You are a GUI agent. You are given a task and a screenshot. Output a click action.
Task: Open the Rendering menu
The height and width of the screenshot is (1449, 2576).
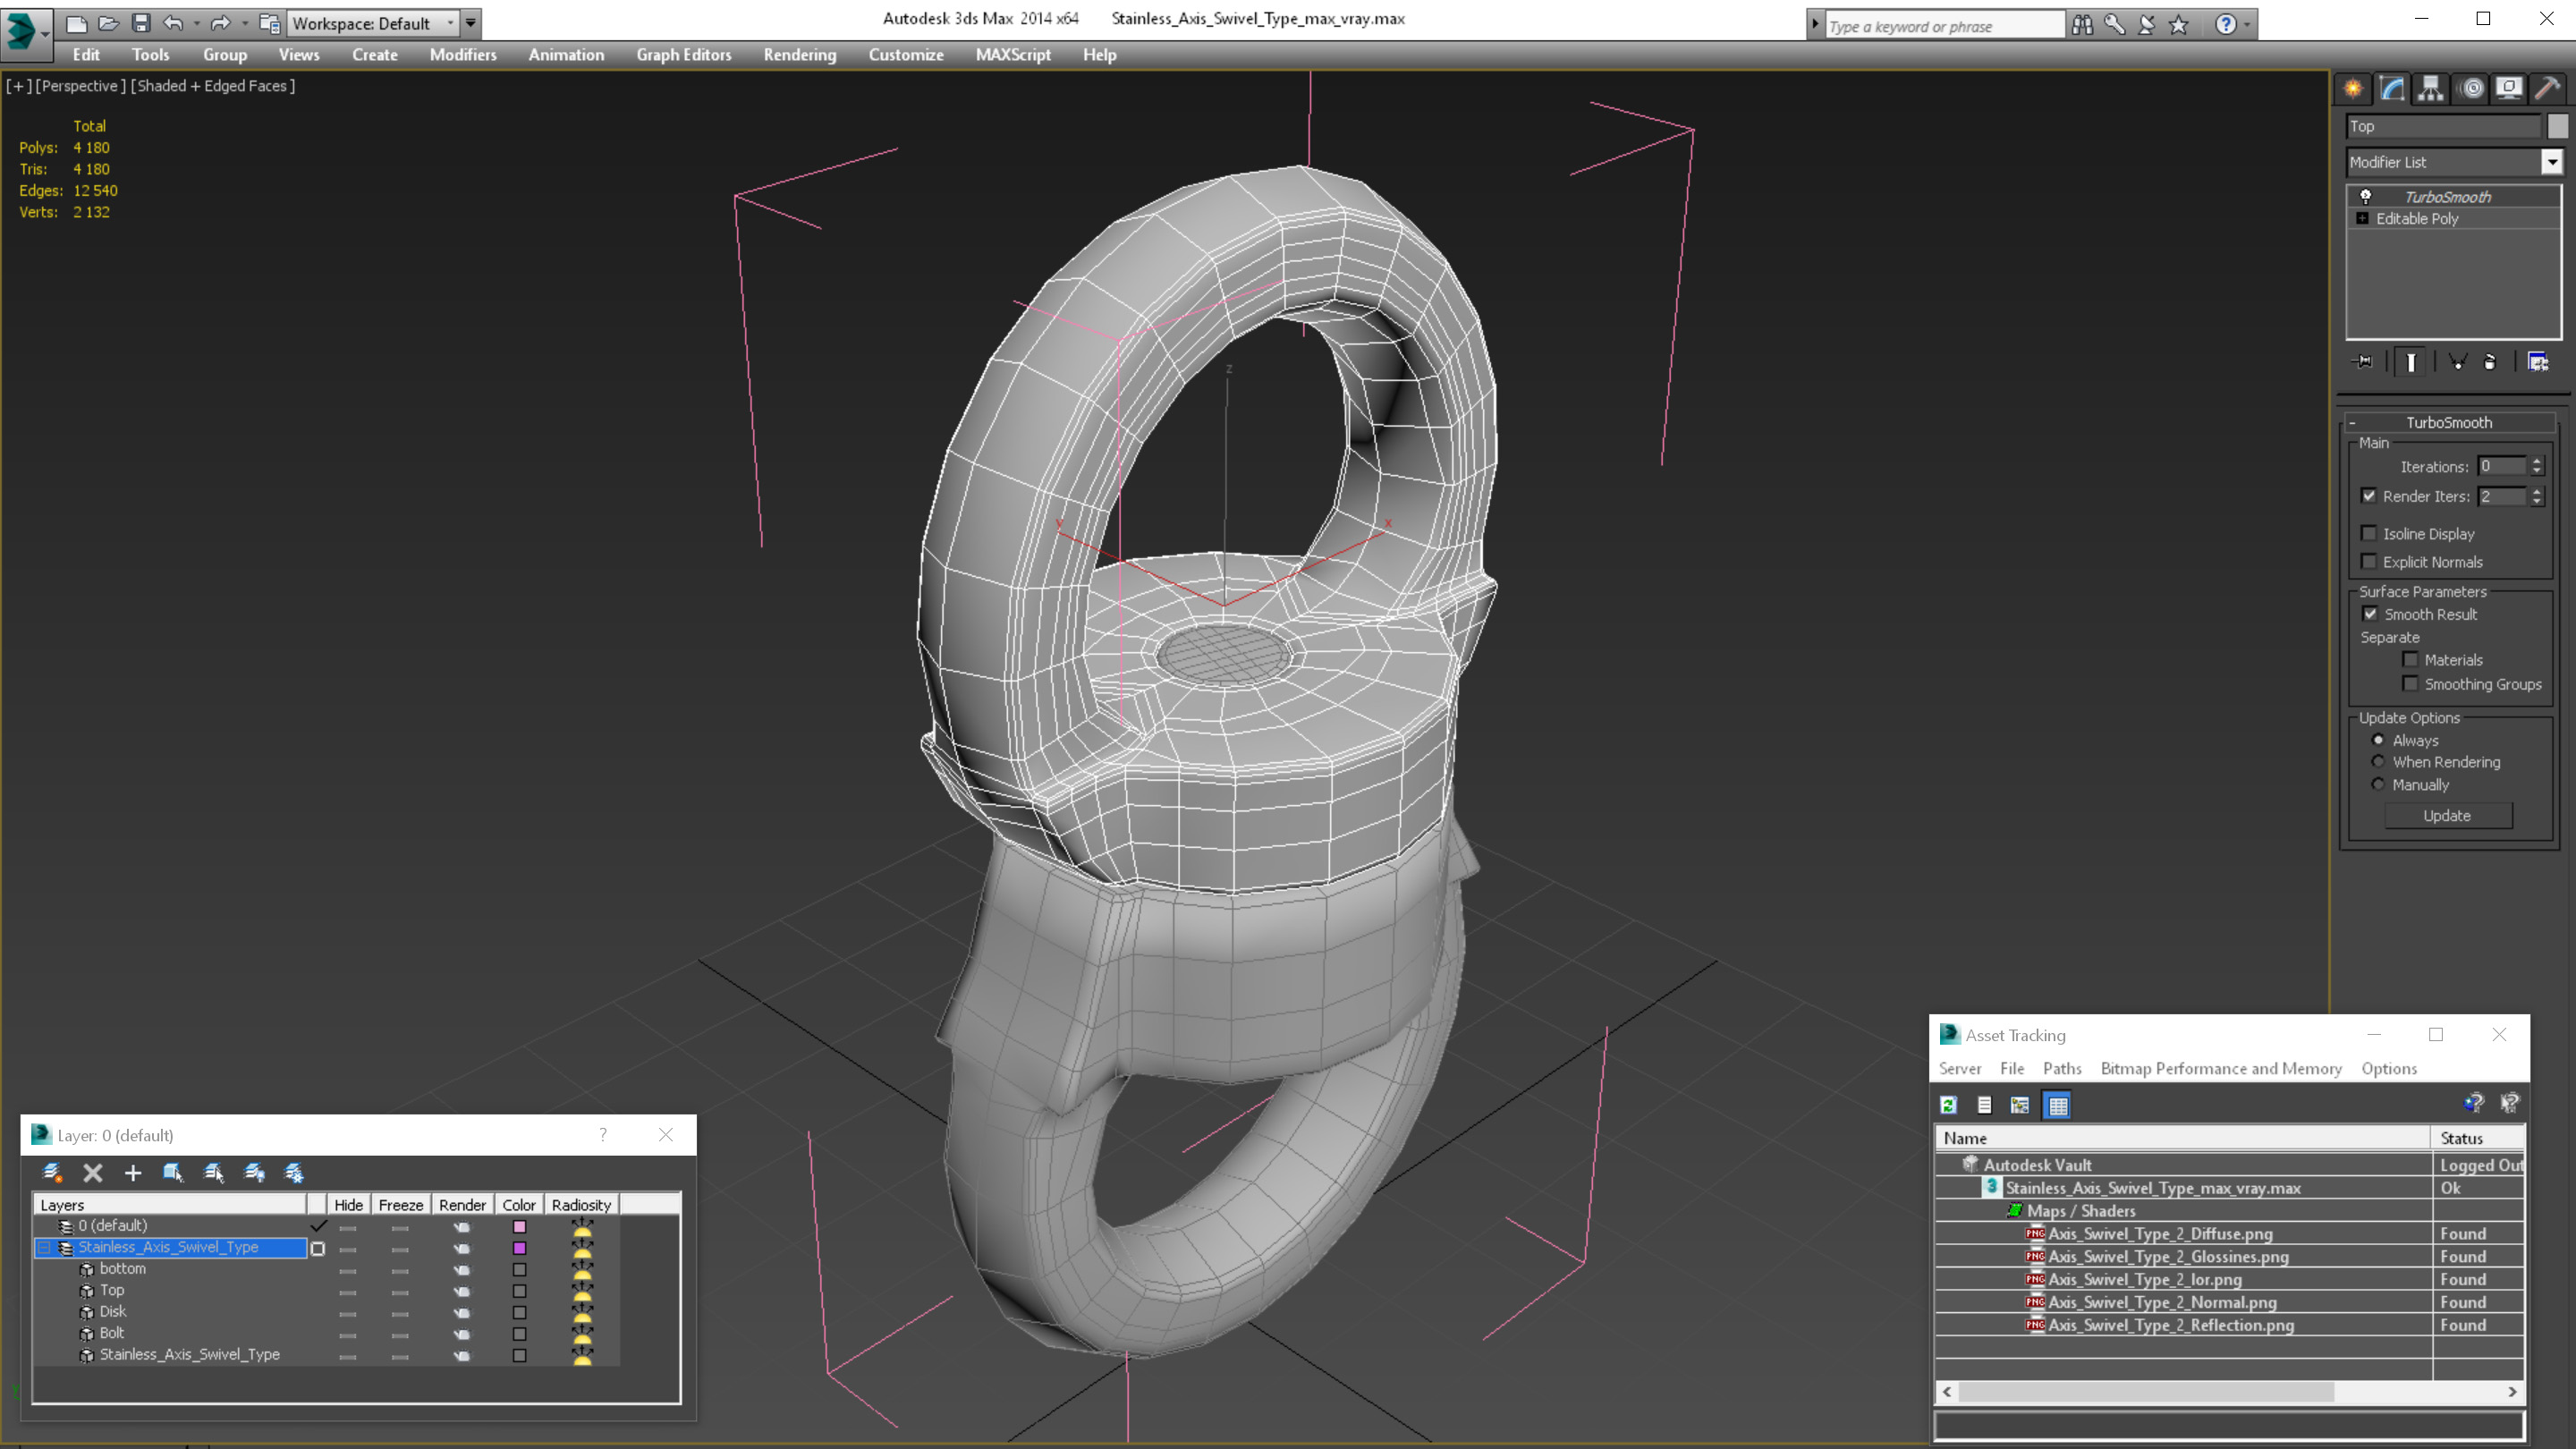[800, 55]
